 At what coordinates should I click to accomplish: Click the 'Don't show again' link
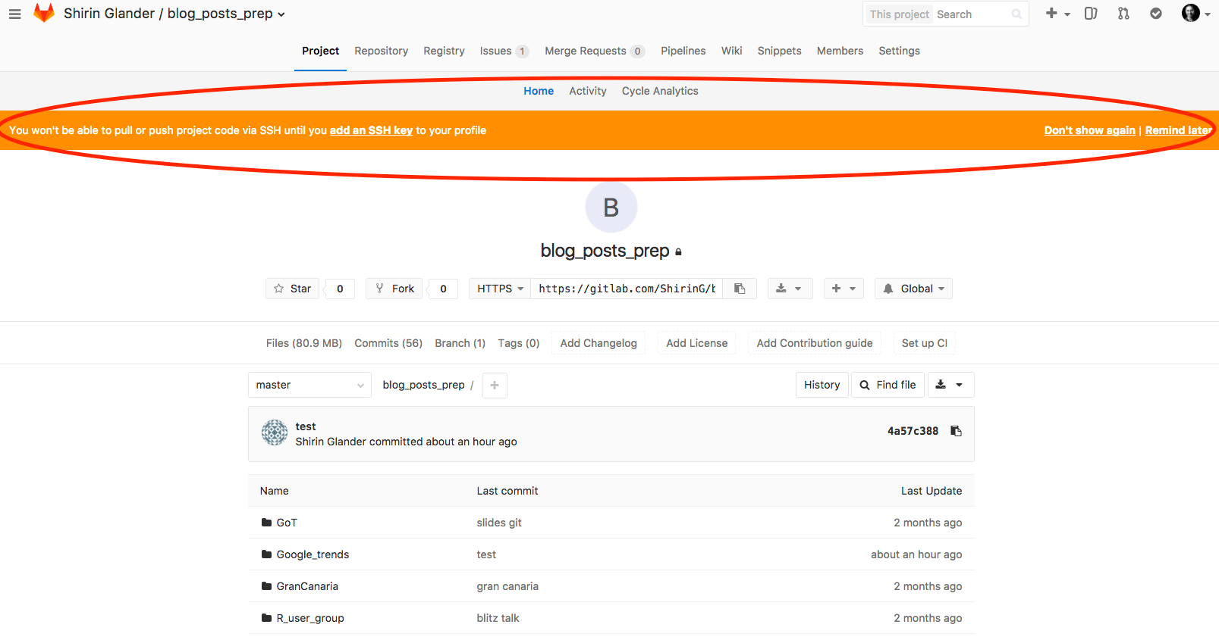pos(1089,130)
